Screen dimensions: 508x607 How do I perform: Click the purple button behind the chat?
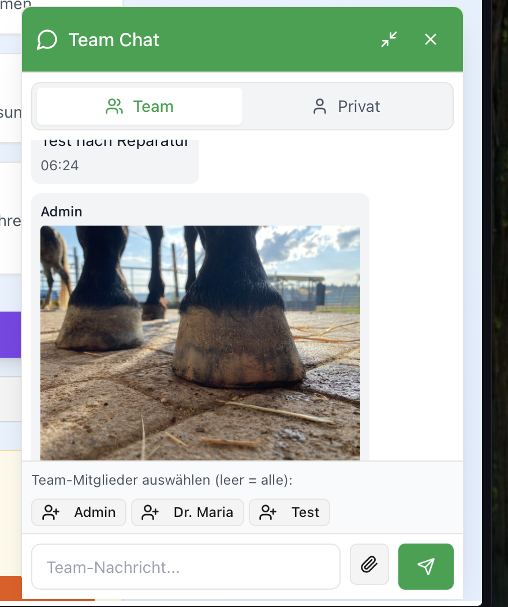[10, 335]
